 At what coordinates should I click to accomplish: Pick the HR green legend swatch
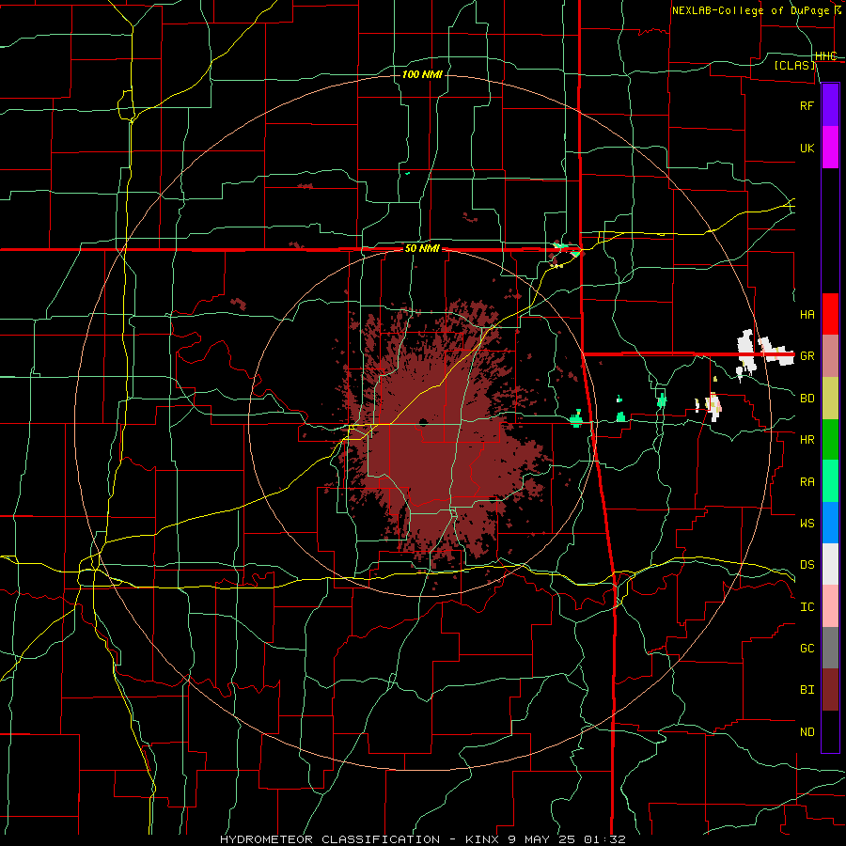coord(830,439)
